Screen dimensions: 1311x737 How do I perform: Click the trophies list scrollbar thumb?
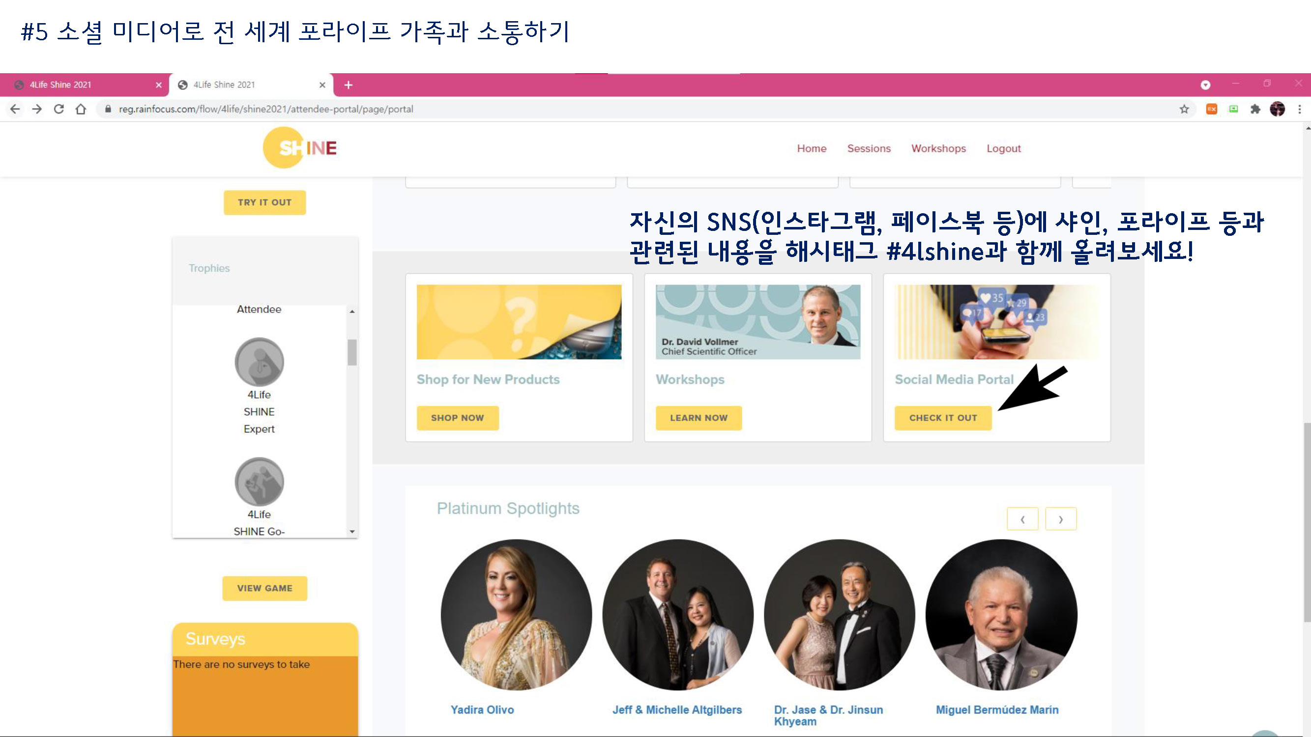(351, 352)
